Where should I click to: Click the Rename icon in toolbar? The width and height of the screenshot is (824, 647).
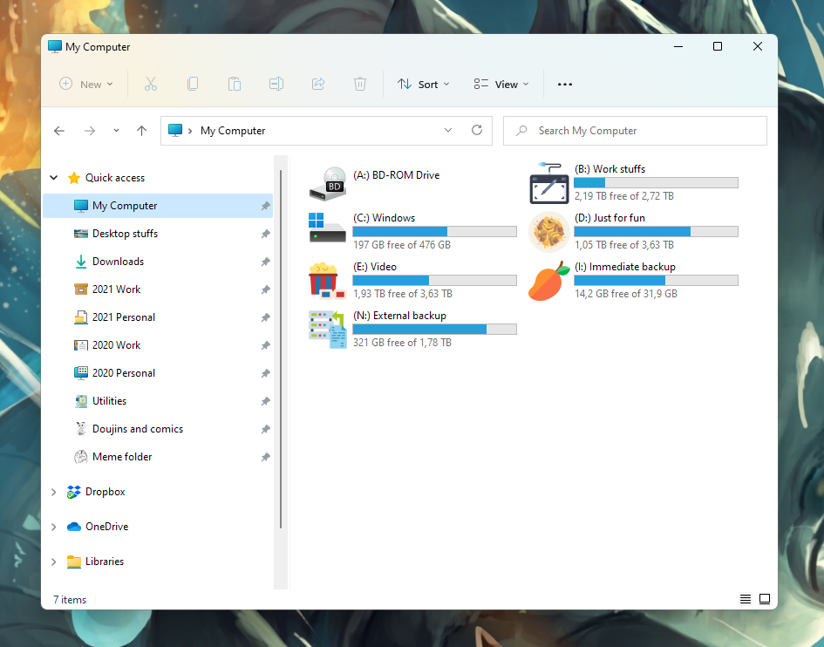276,84
